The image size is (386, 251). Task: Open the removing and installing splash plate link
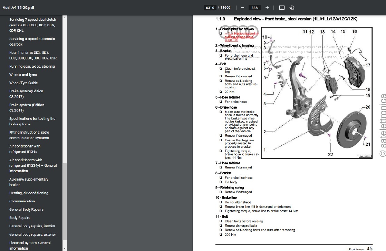coord(242,37)
